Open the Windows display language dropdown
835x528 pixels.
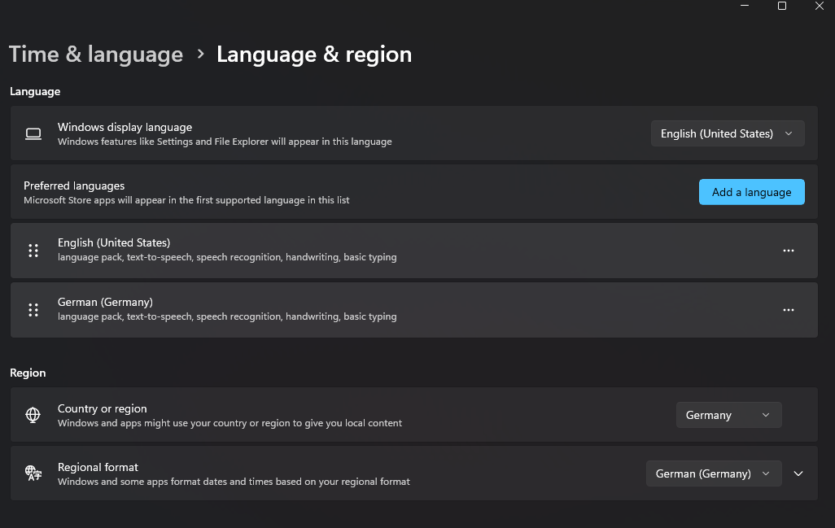tap(728, 133)
